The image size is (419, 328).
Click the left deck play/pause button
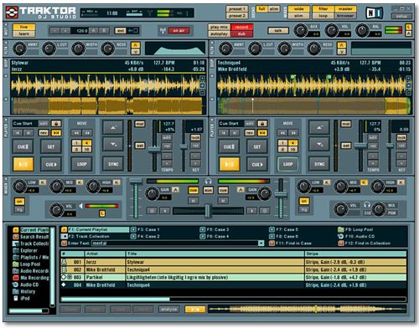[23, 164]
